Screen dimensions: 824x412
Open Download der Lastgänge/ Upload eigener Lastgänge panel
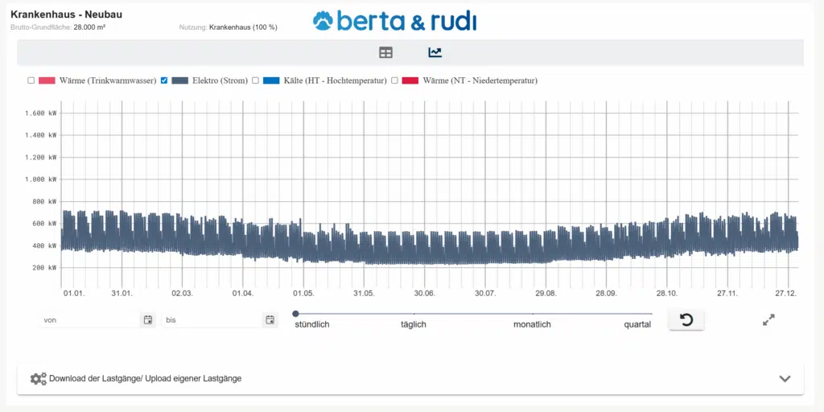(x=145, y=378)
